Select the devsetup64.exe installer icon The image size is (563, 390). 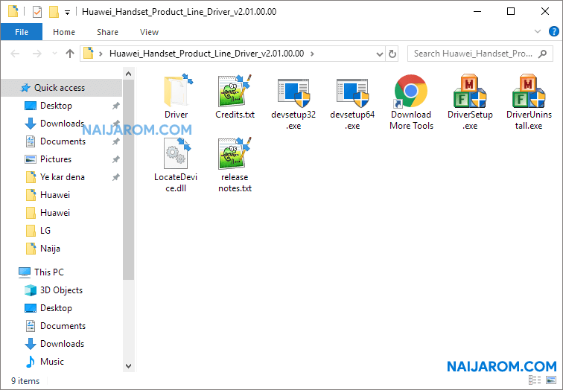click(352, 92)
